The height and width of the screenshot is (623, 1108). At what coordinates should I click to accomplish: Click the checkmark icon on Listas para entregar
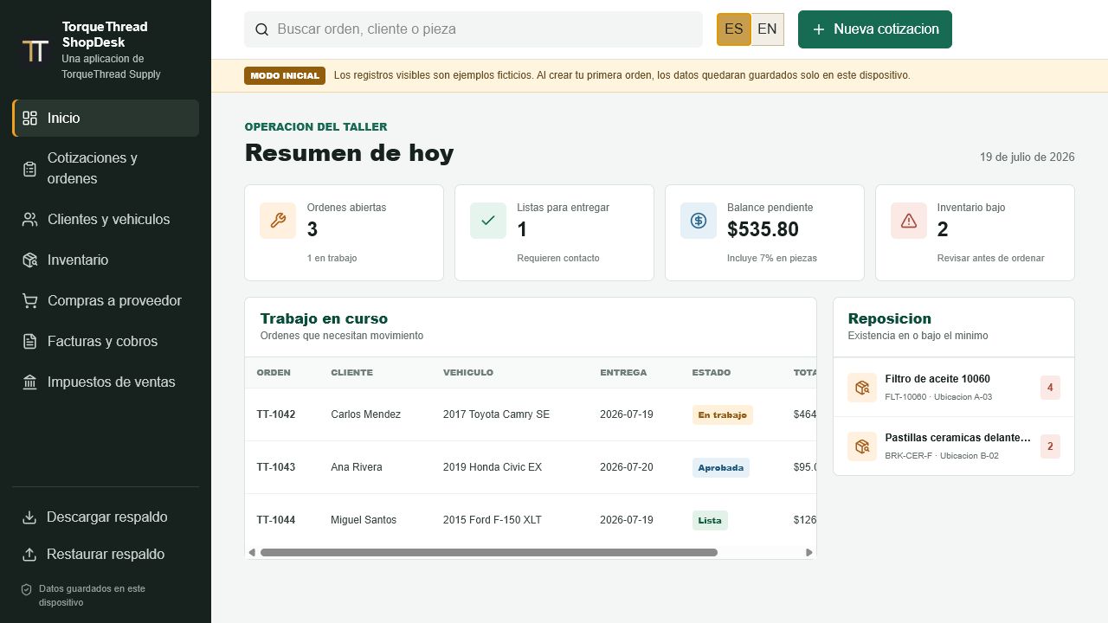tap(488, 221)
